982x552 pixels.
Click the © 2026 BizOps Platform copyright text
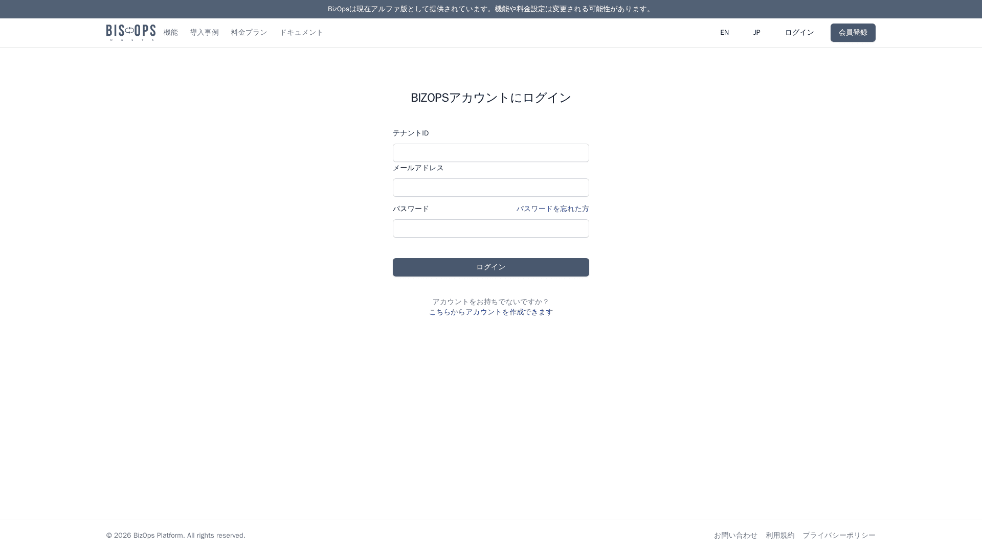176,536
